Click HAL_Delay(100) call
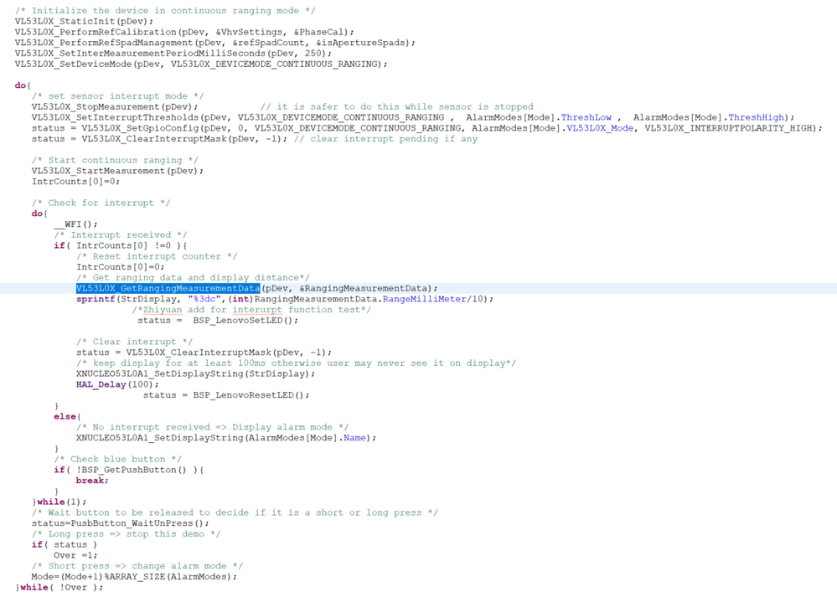Image resolution: width=837 pixels, height=597 pixels. tap(117, 384)
